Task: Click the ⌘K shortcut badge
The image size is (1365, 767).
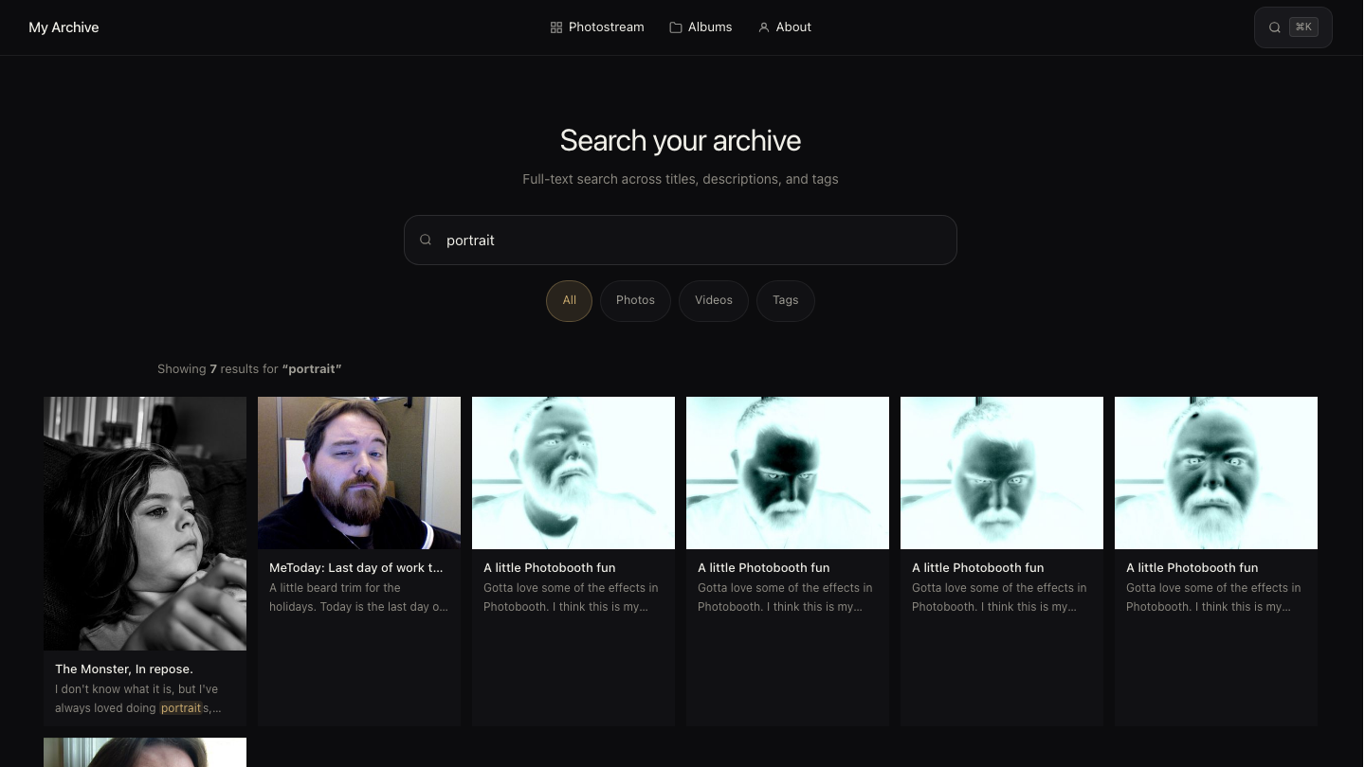Action: 1303,27
